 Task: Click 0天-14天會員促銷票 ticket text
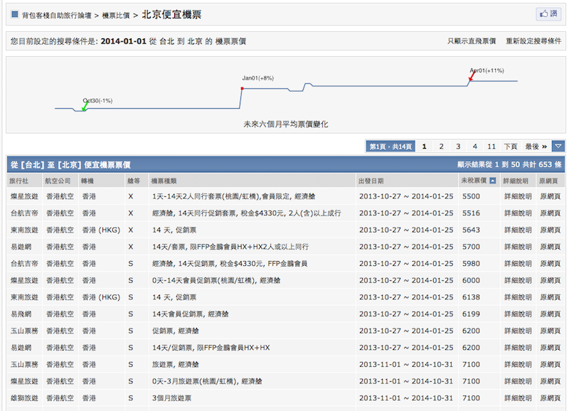point(216,280)
